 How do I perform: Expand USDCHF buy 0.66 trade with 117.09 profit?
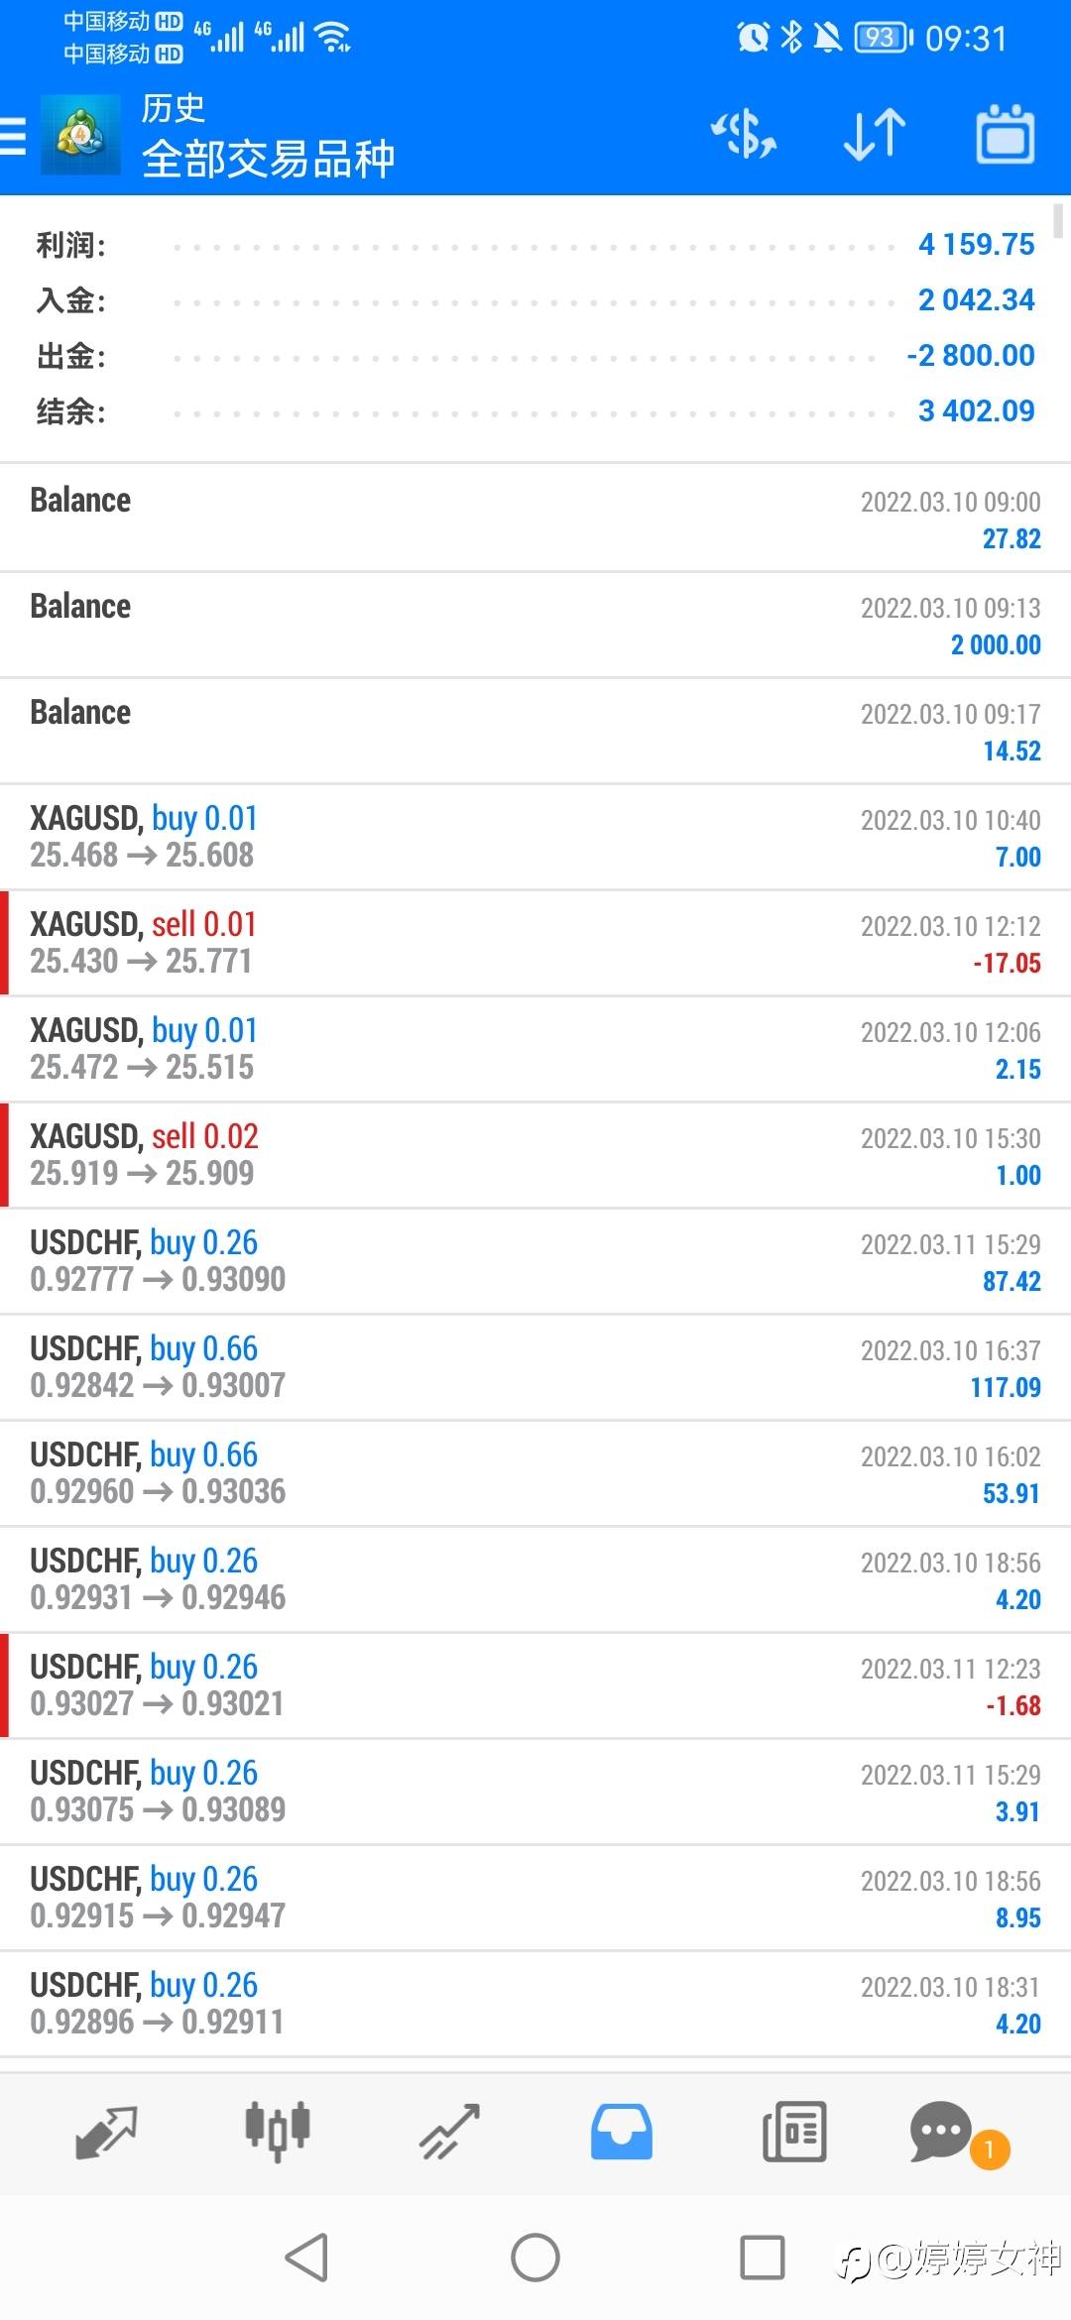(535, 1367)
